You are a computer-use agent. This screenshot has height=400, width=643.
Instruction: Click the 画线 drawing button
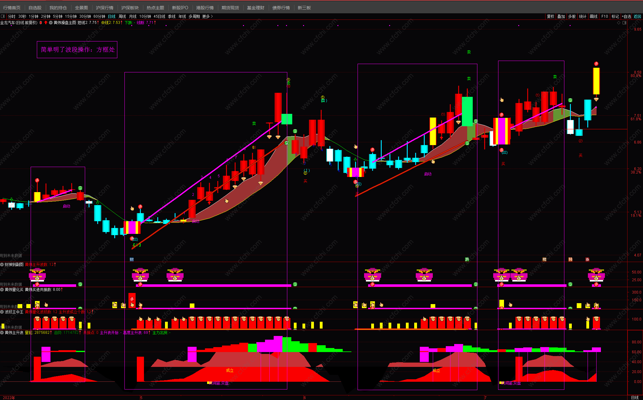click(x=593, y=16)
